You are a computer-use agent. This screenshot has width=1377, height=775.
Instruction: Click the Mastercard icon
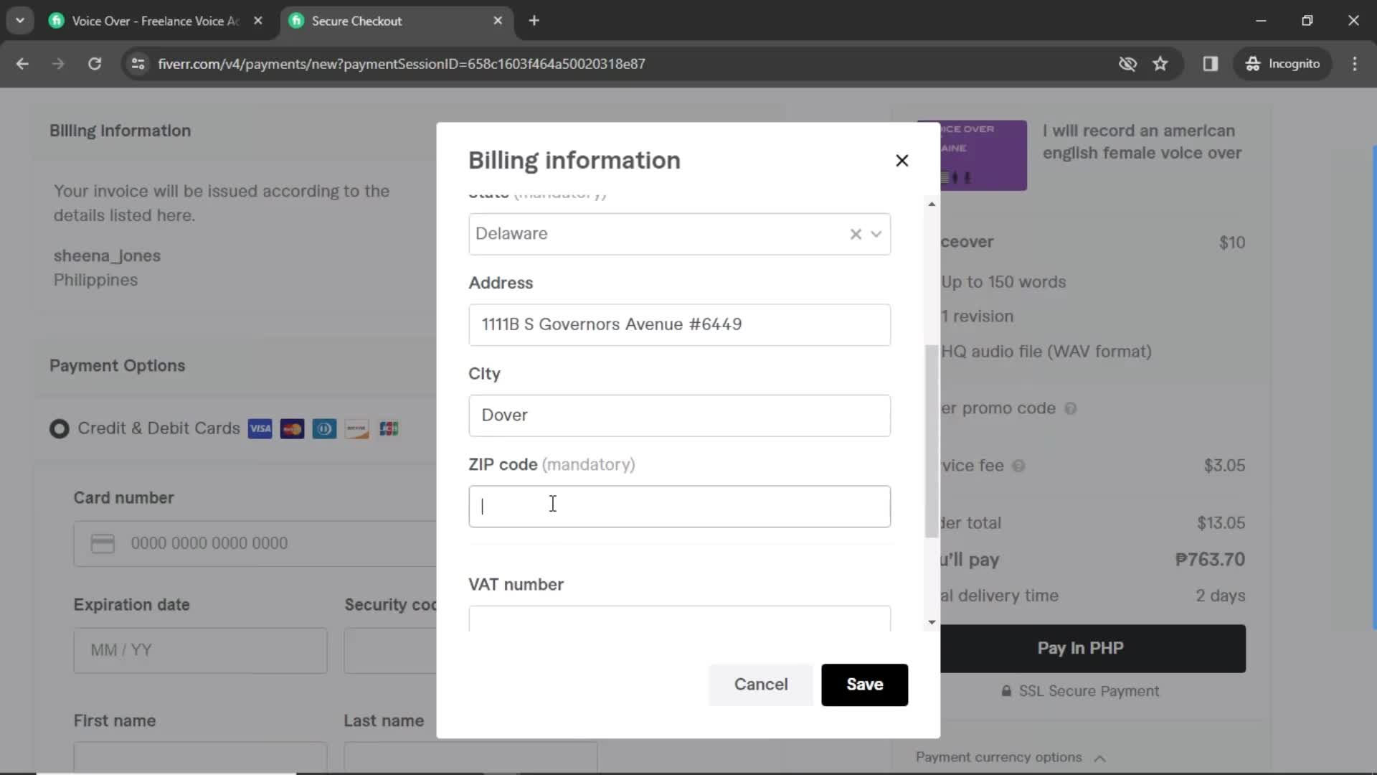[292, 429]
